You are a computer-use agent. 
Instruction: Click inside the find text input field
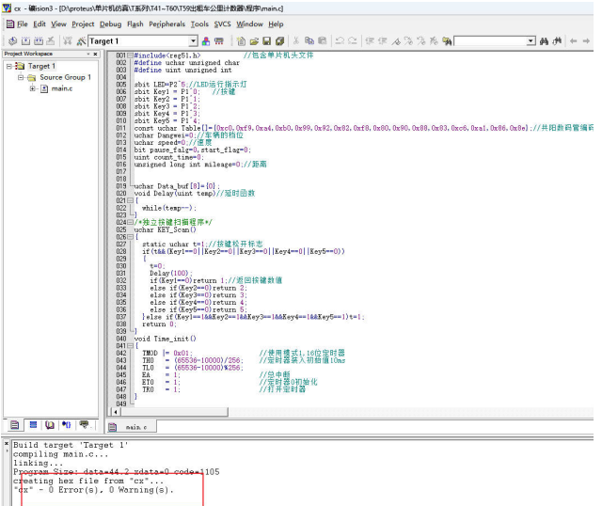click(491, 41)
